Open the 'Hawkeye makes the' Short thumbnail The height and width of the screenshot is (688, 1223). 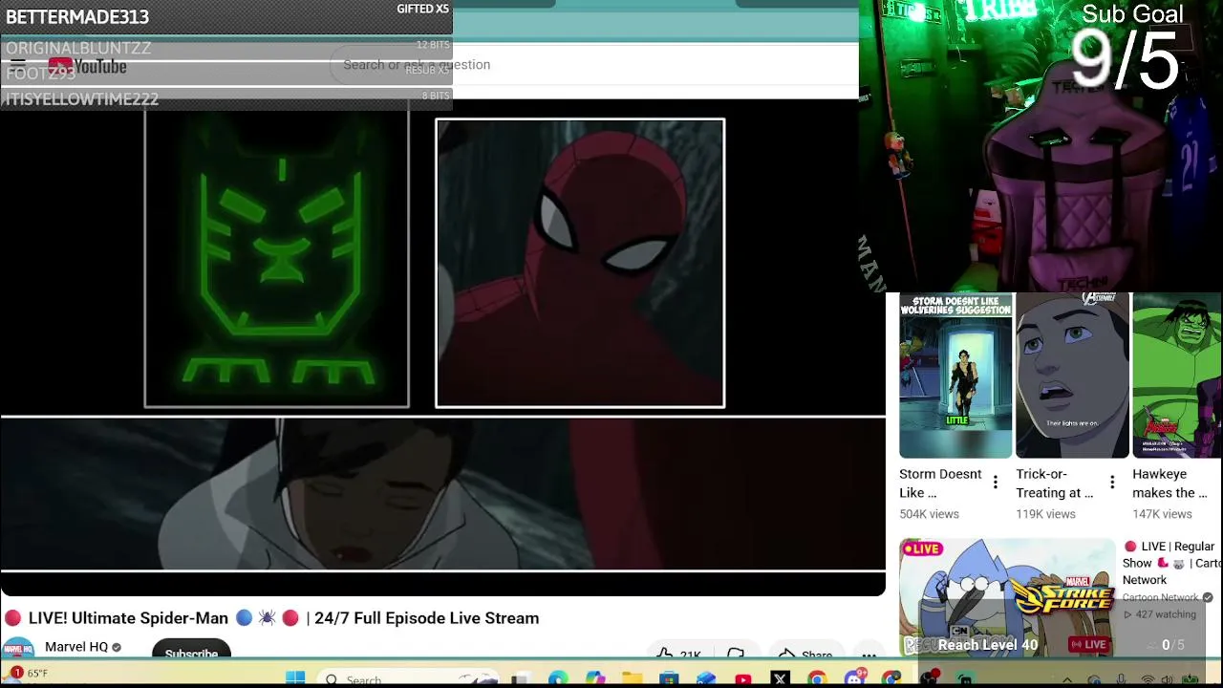click(x=1177, y=376)
